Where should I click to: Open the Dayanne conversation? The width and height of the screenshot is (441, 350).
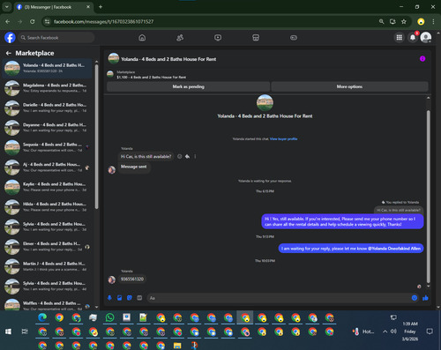click(48, 128)
